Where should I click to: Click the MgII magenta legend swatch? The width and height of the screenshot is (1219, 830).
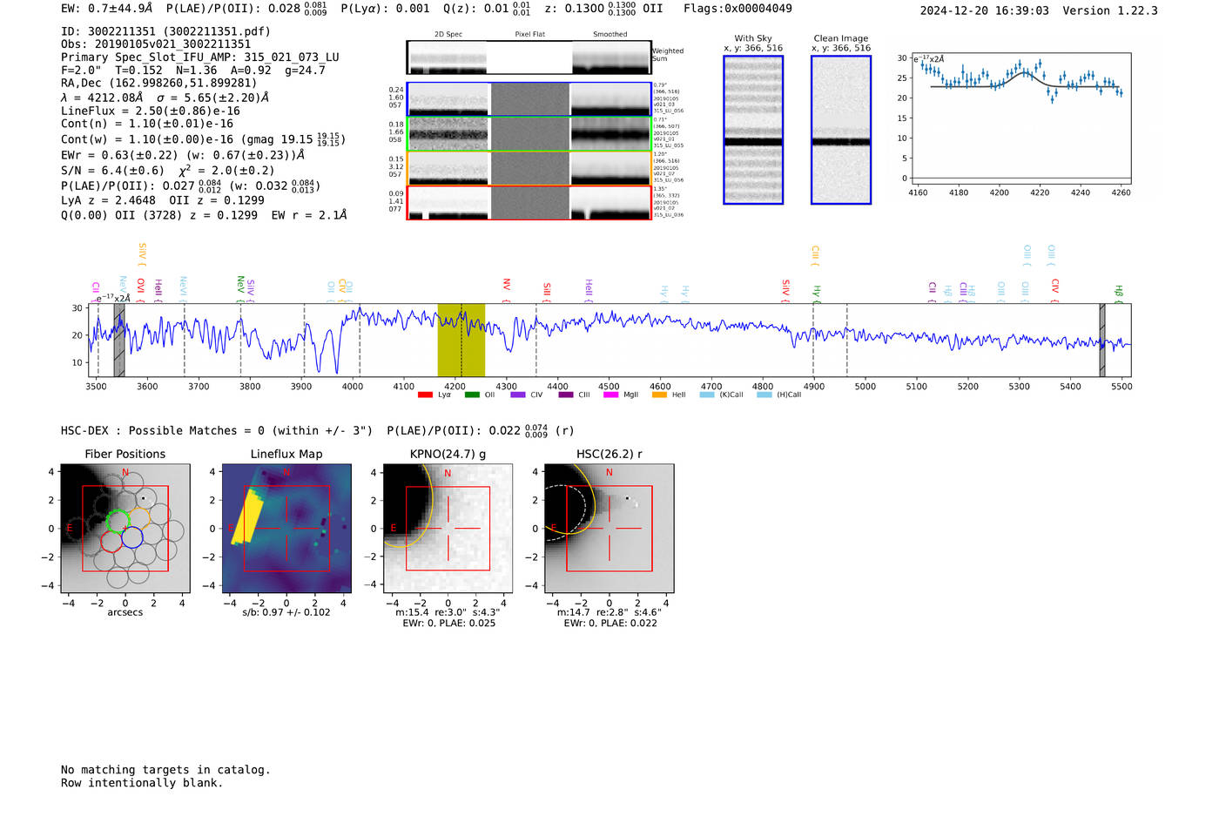point(611,395)
